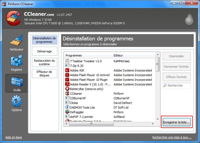Open Effaceur de disques tab
The width and height of the screenshot is (200, 143).
[x=44, y=74]
